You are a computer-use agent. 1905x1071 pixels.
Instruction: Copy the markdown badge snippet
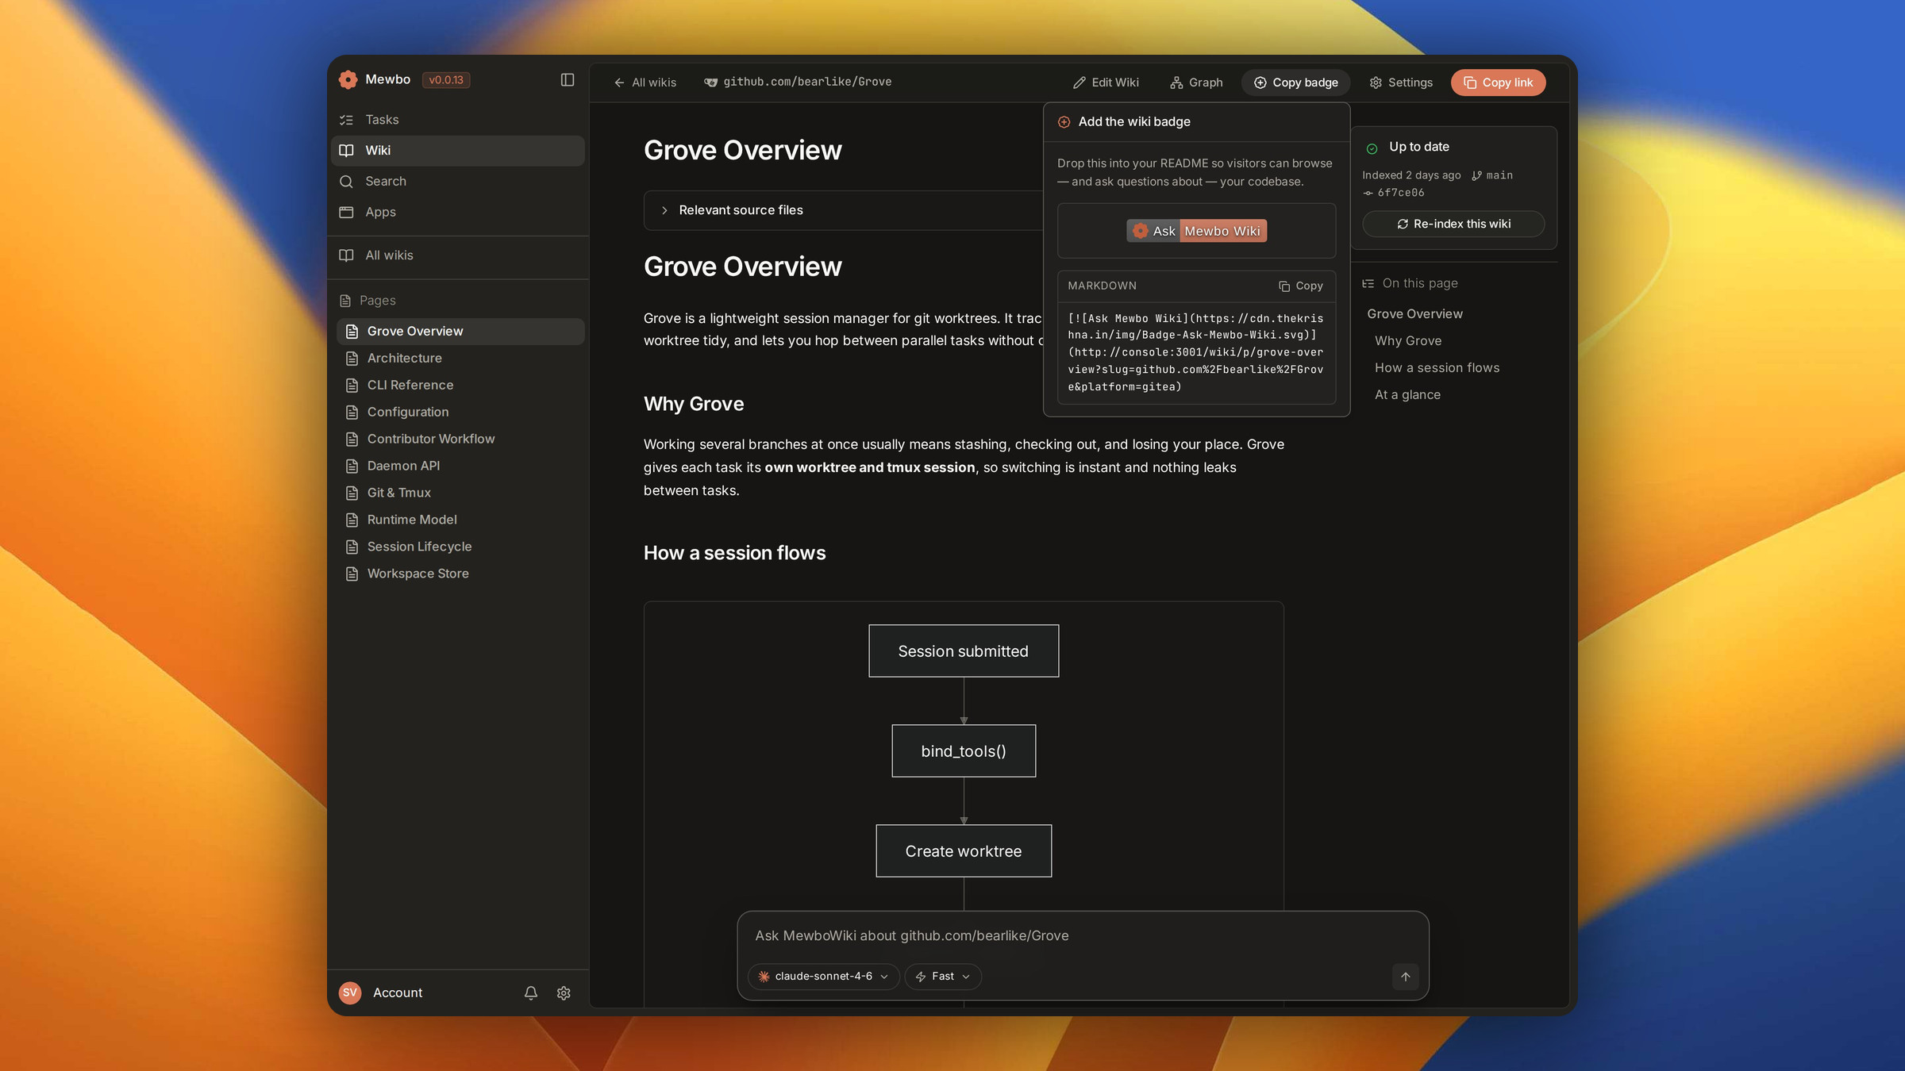(x=1301, y=286)
